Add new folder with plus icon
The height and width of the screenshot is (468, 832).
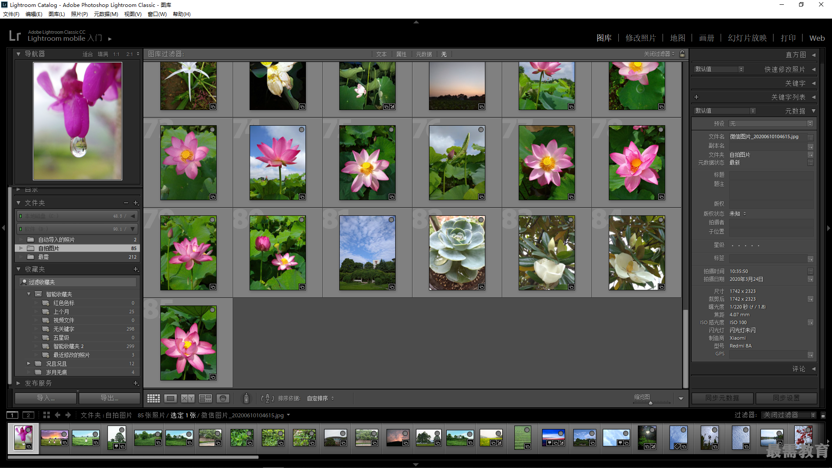pos(136,203)
